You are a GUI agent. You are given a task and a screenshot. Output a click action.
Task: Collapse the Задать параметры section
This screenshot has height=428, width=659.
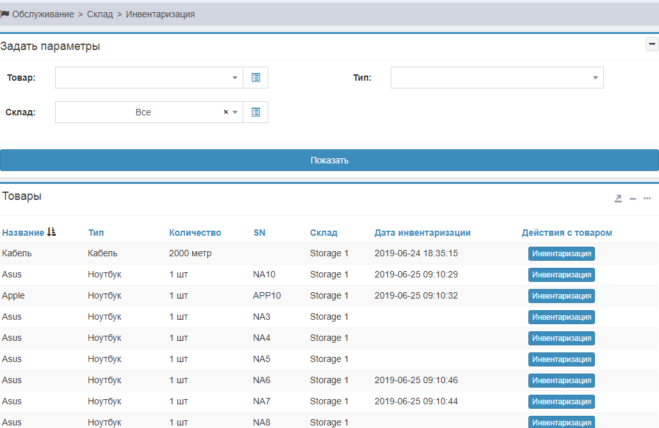(652, 44)
